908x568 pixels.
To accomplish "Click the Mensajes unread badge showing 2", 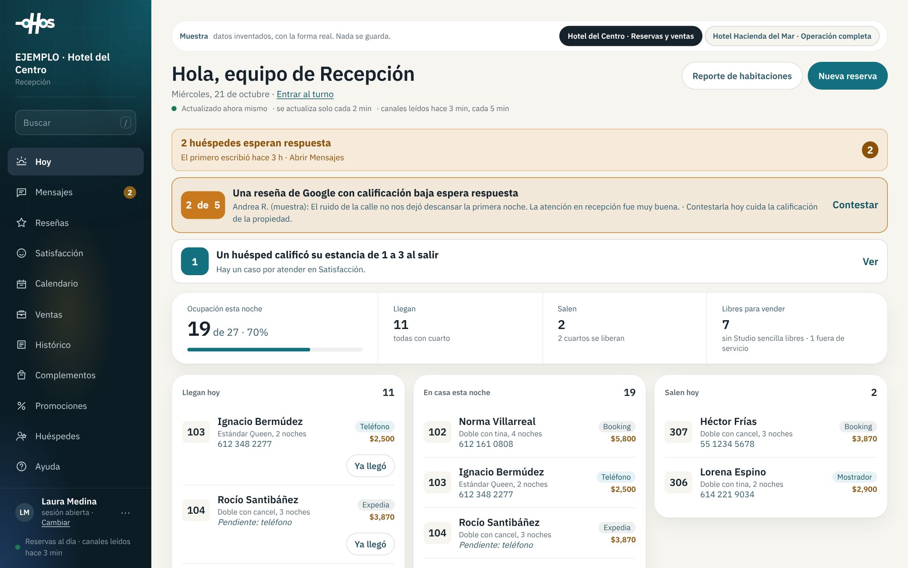I will click(x=129, y=192).
